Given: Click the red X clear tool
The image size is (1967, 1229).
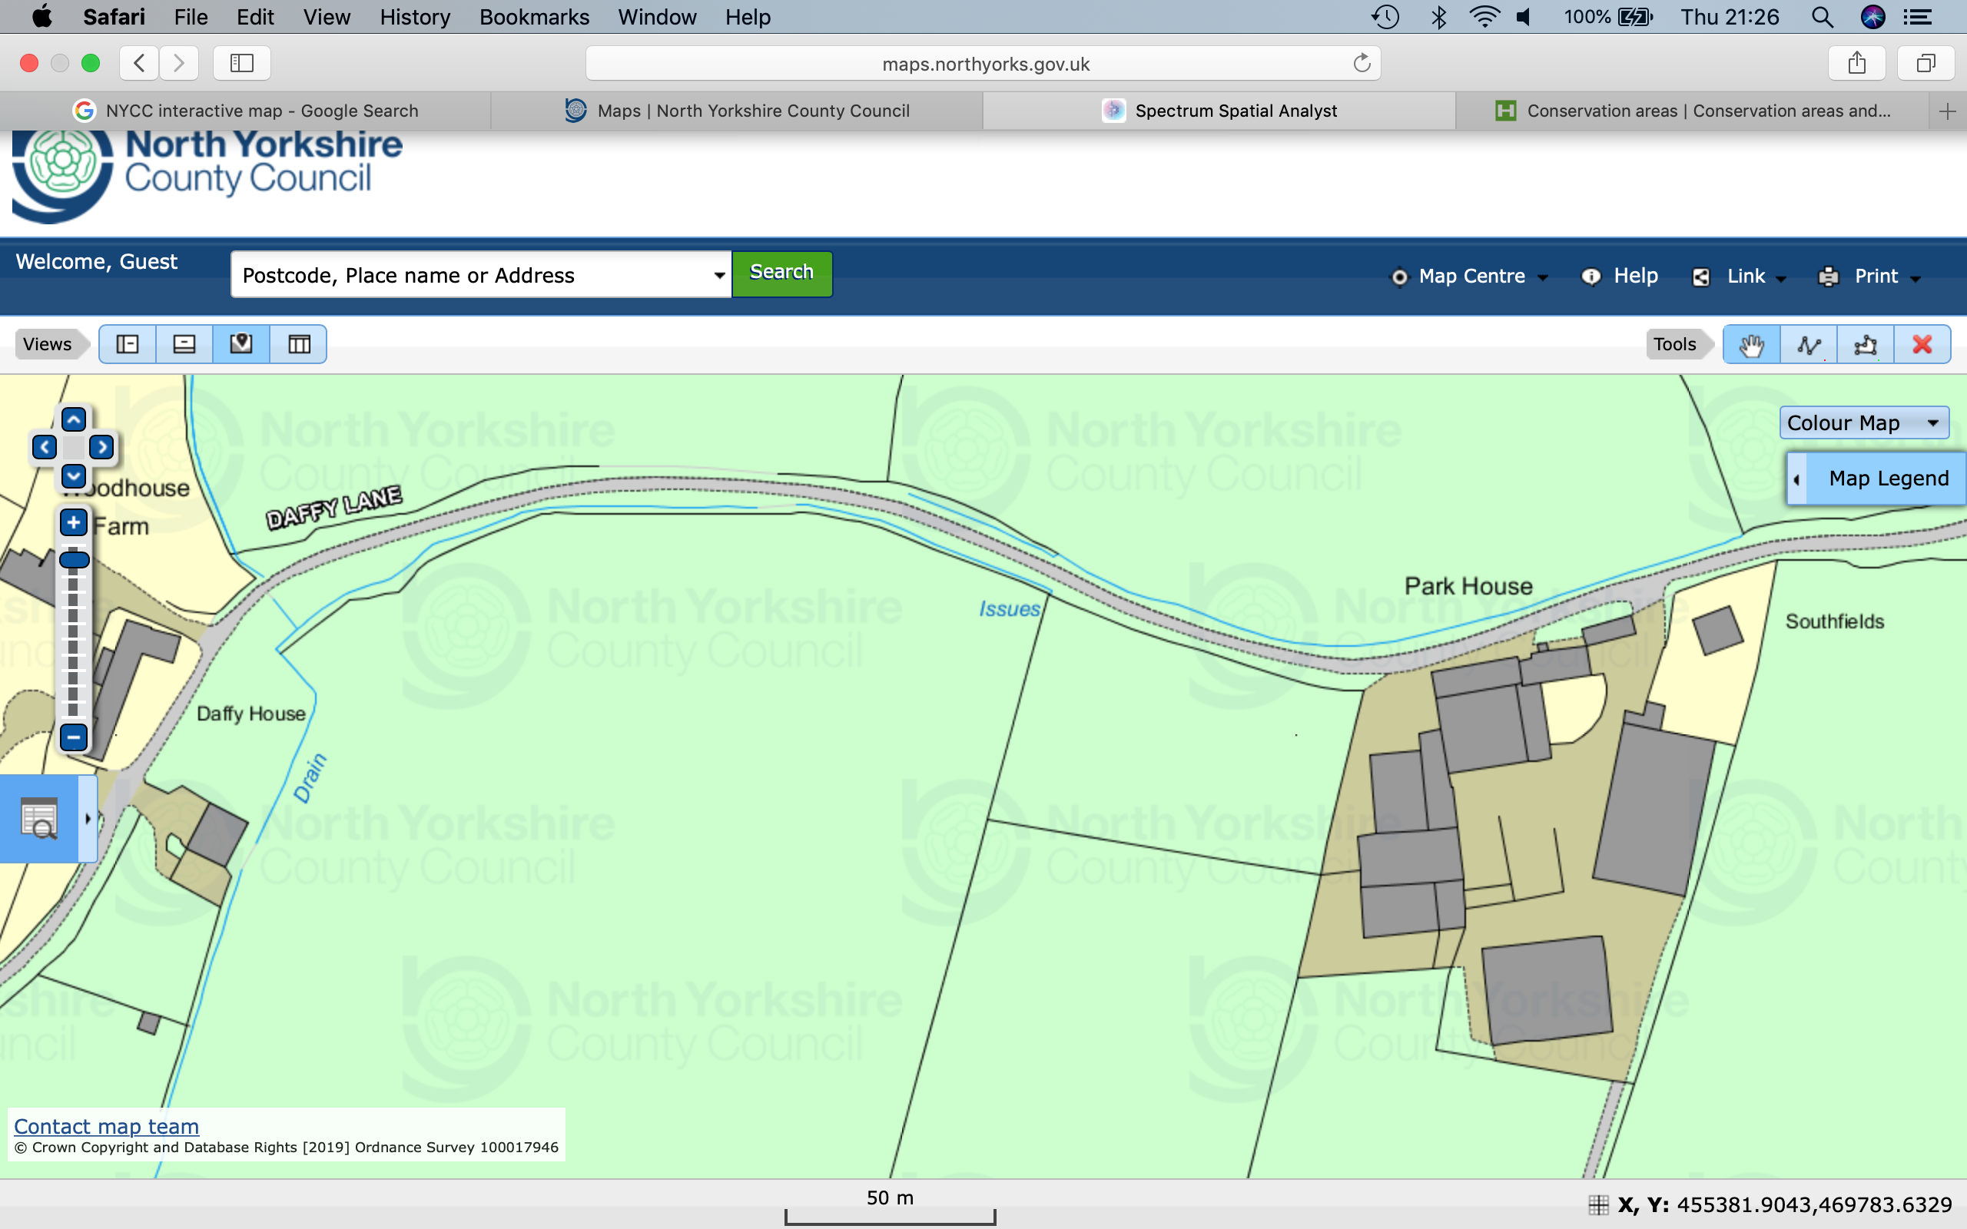Looking at the screenshot, I should point(1922,345).
